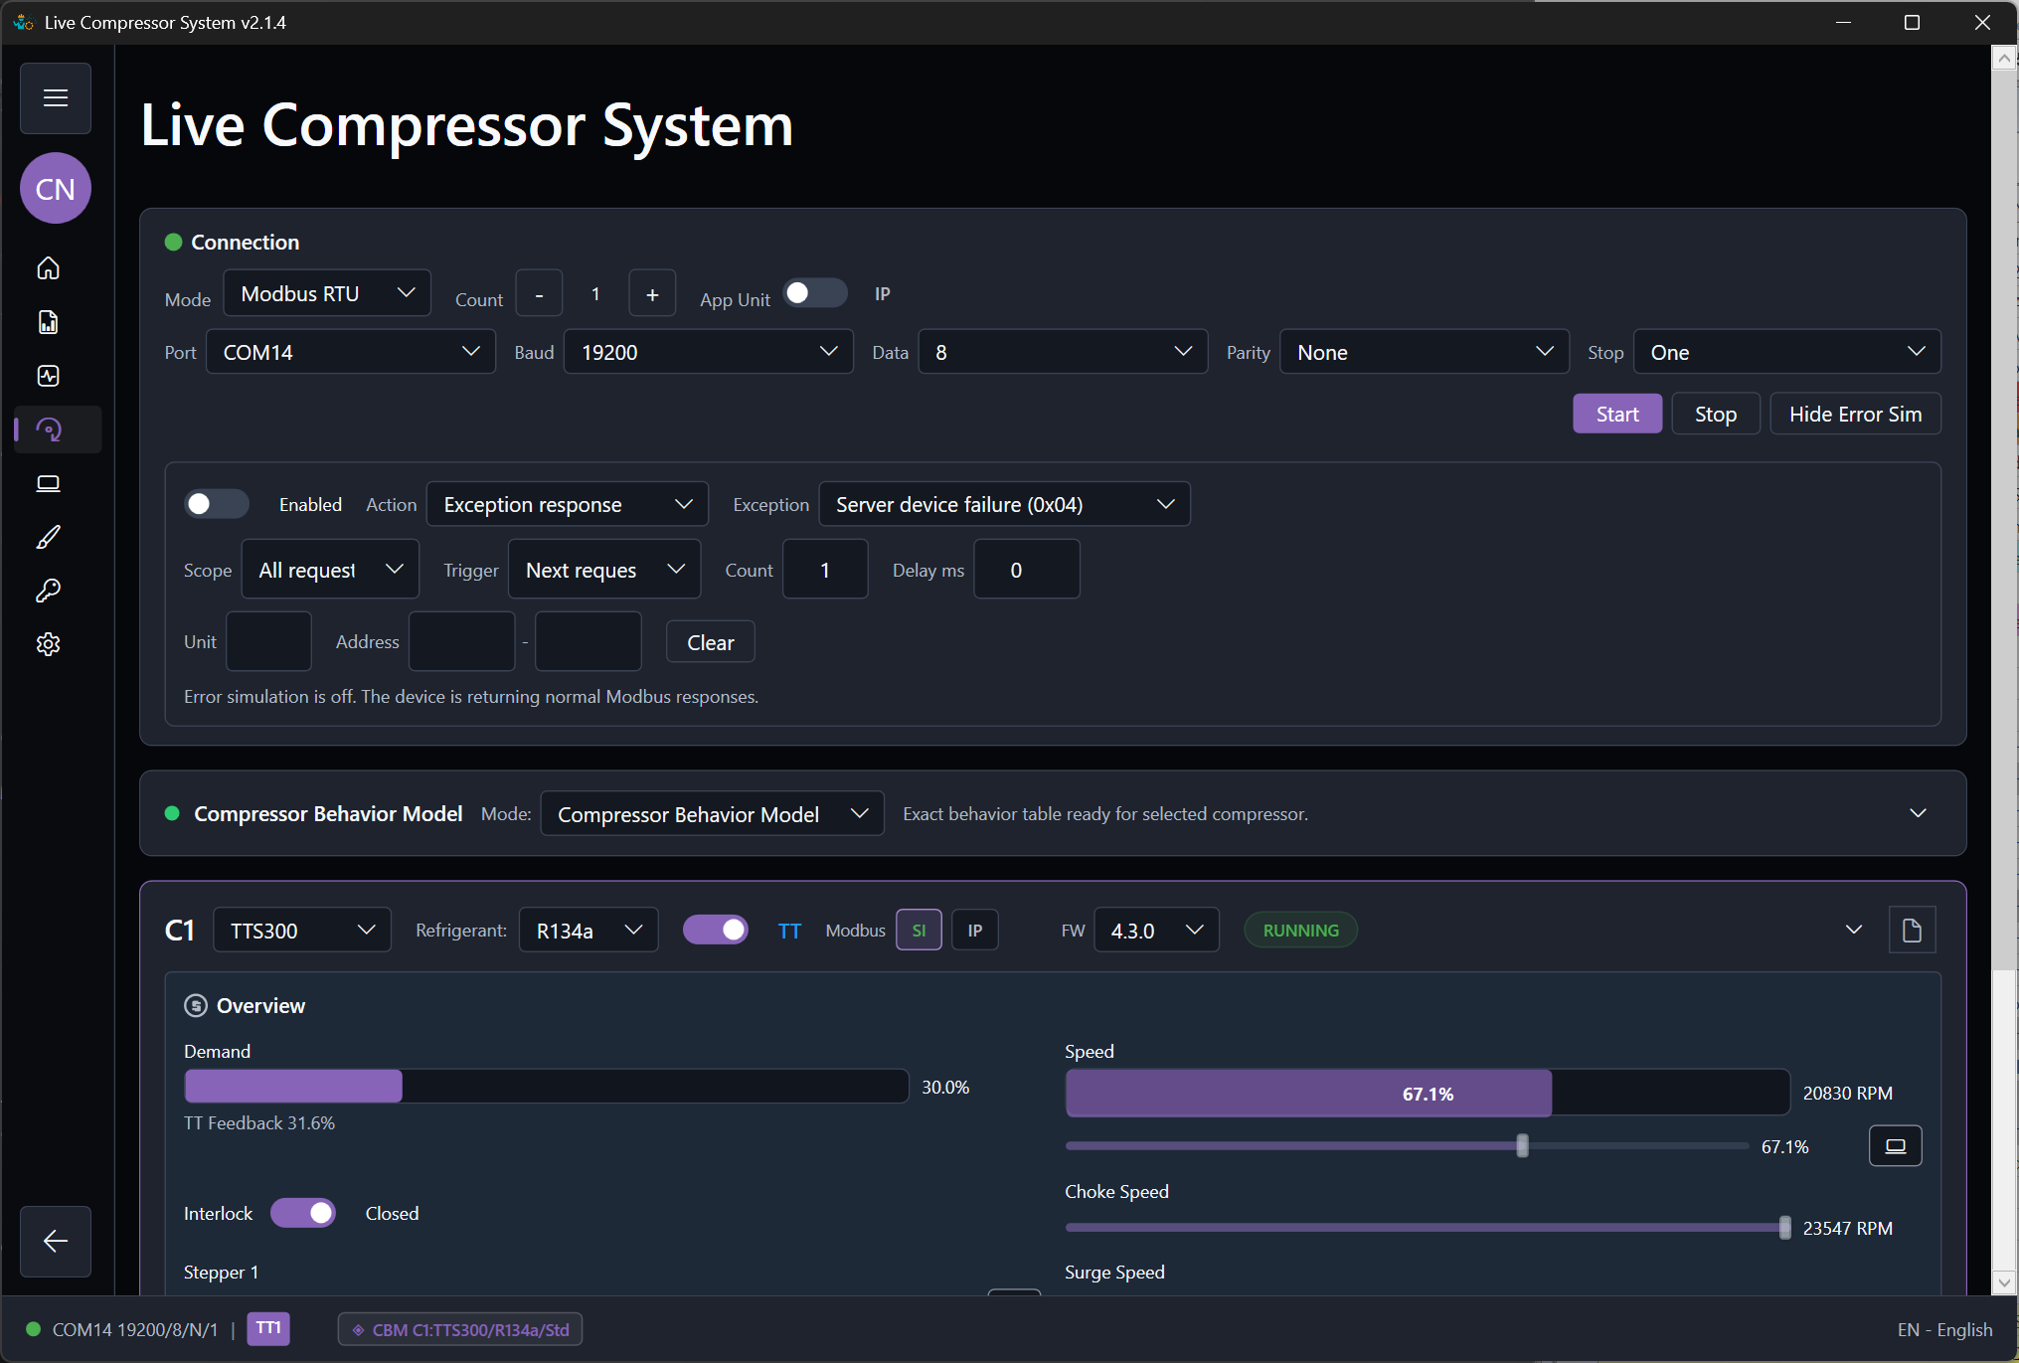Open the key icon in sidebar
Screen dimensions: 2019x1363
48,591
